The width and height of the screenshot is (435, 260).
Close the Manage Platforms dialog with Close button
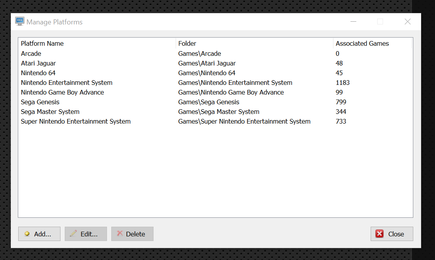pos(392,234)
